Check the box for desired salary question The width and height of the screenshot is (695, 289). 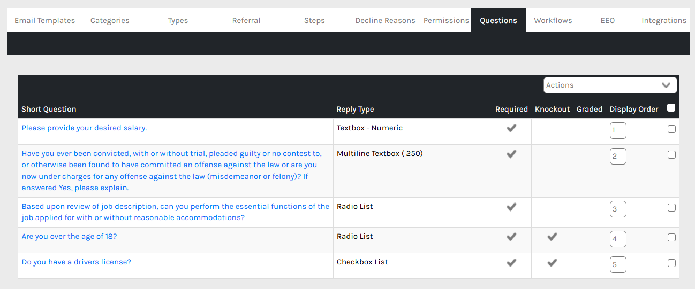671,129
